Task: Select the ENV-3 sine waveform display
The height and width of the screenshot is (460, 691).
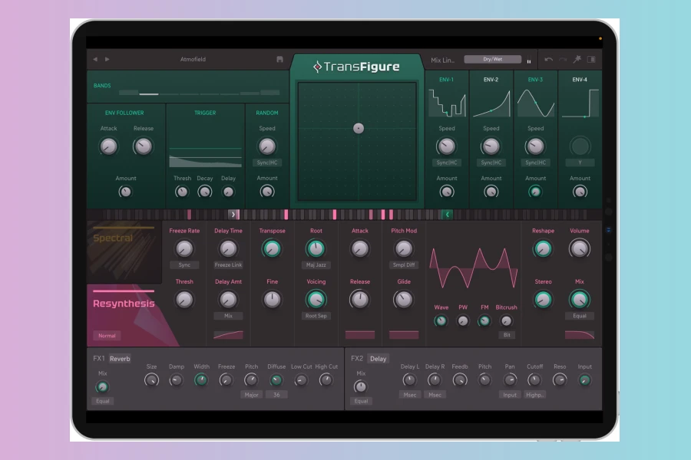Action: tap(535, 103)
